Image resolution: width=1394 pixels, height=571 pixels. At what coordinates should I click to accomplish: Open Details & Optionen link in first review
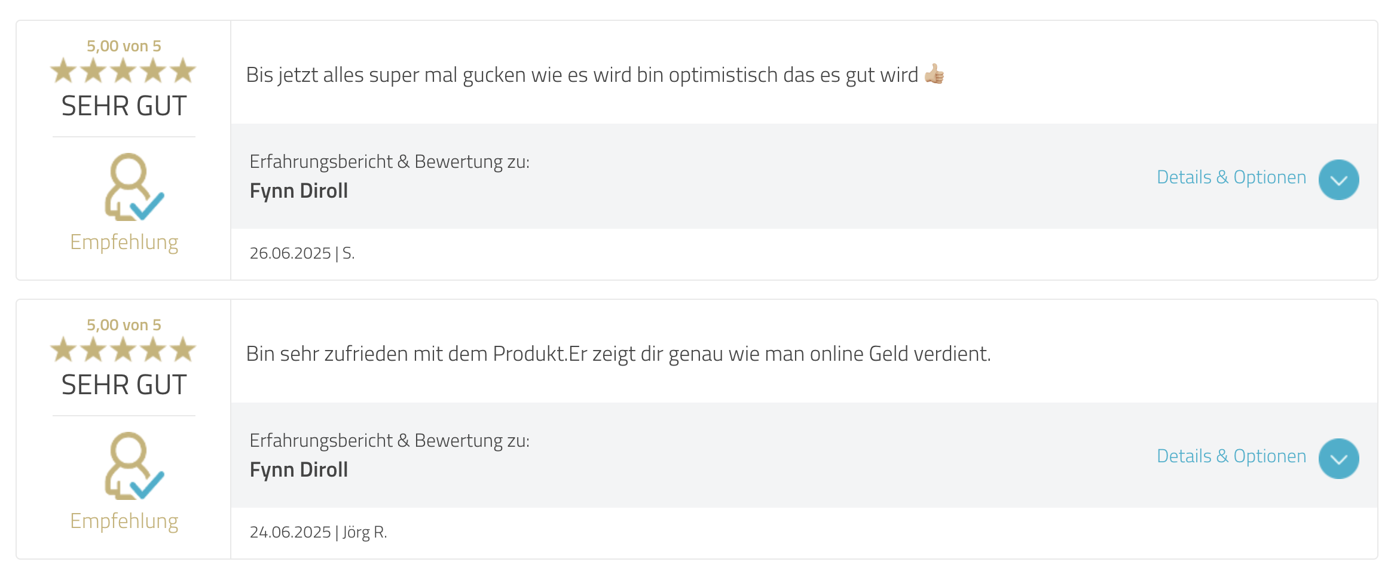click(x=1231, y=177)
